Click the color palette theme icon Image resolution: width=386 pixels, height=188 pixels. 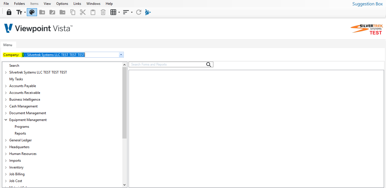[x=32, y=12]
